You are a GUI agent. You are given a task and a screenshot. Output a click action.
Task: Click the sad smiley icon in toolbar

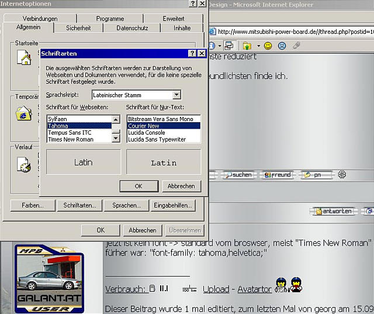pos(282,46)
